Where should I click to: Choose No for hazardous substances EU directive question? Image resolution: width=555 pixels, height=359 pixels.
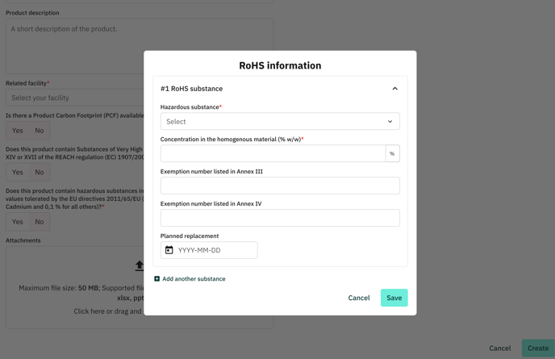tap(40, 222)
